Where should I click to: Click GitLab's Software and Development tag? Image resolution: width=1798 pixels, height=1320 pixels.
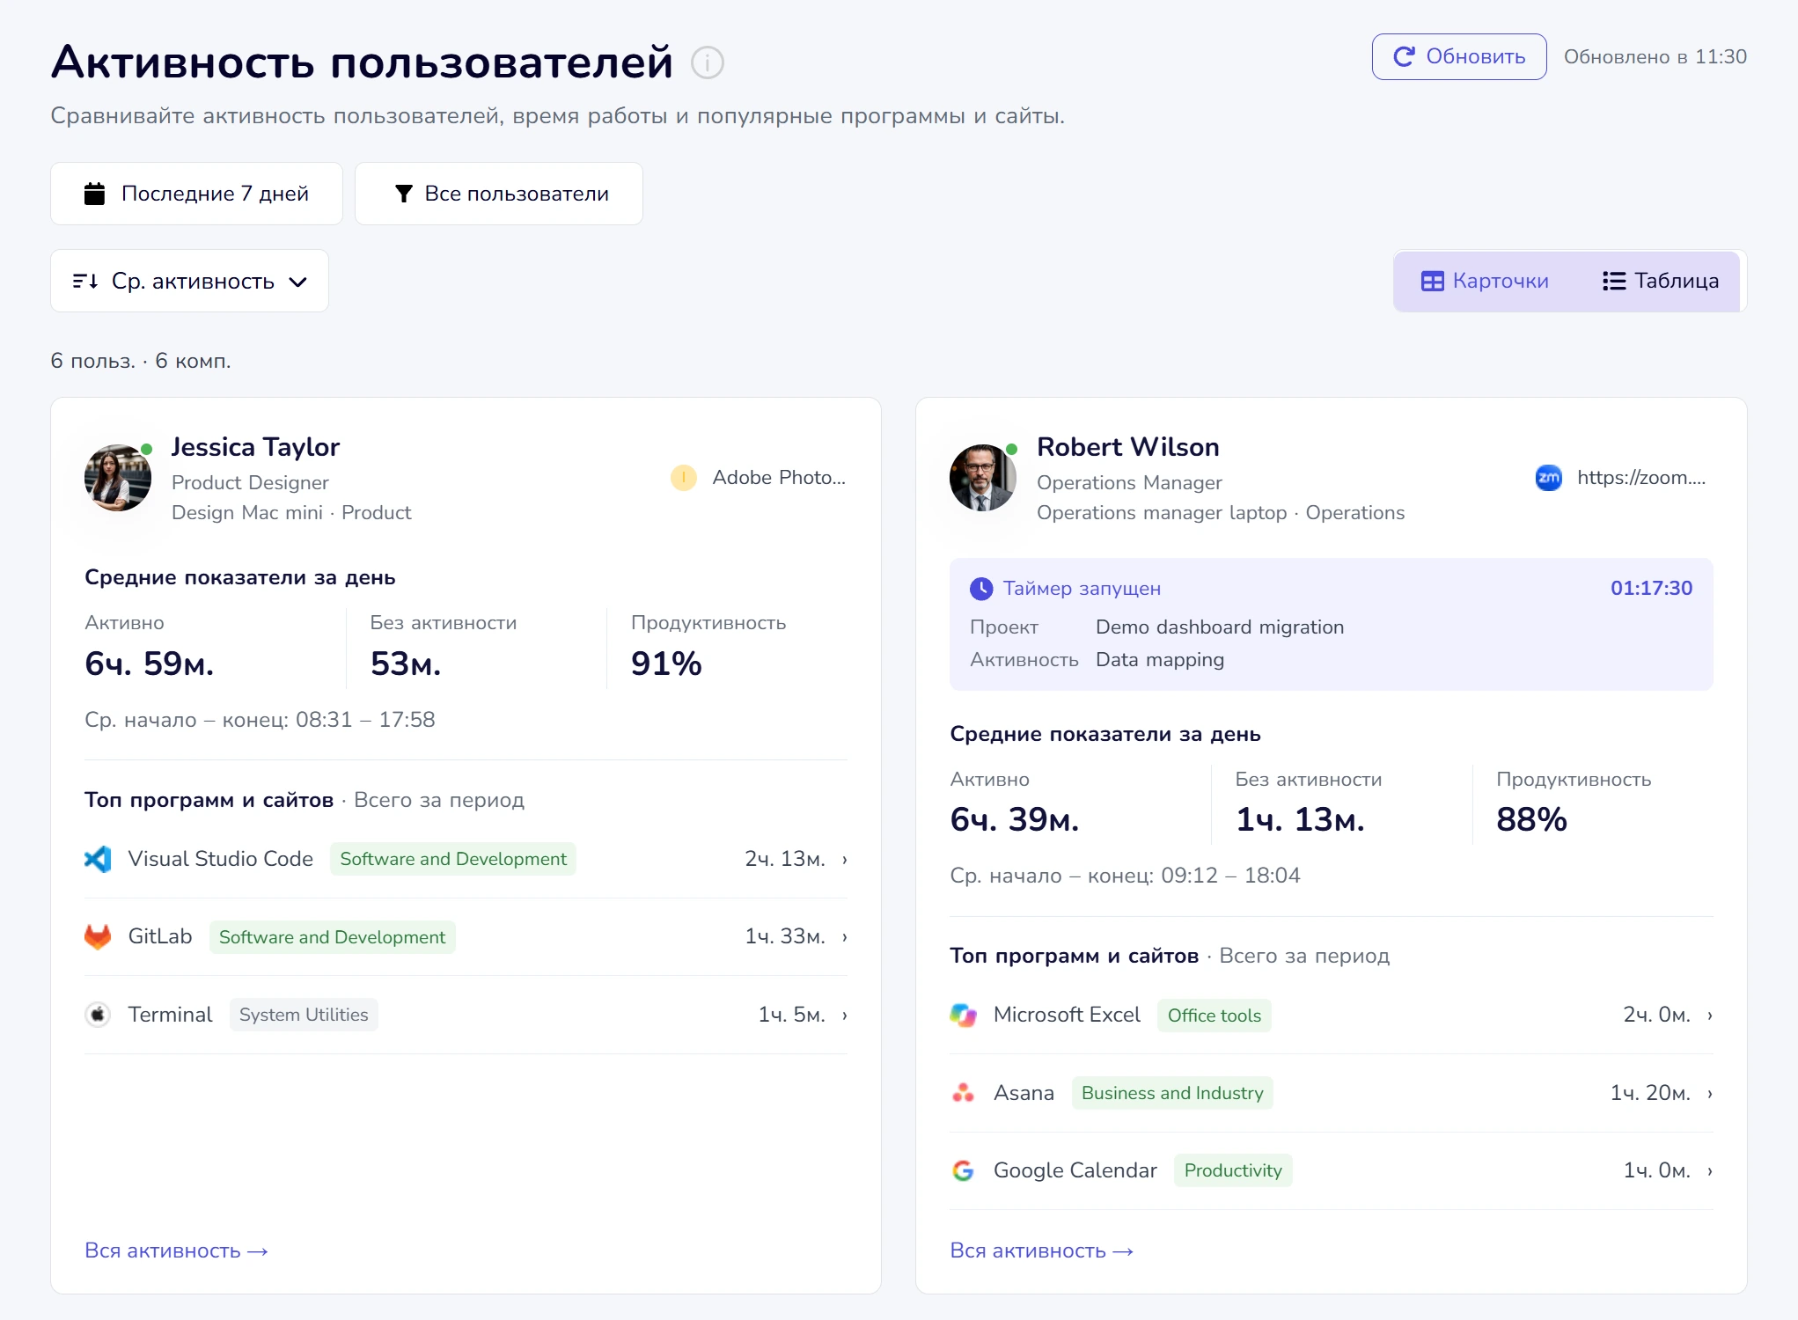point(332,937)
